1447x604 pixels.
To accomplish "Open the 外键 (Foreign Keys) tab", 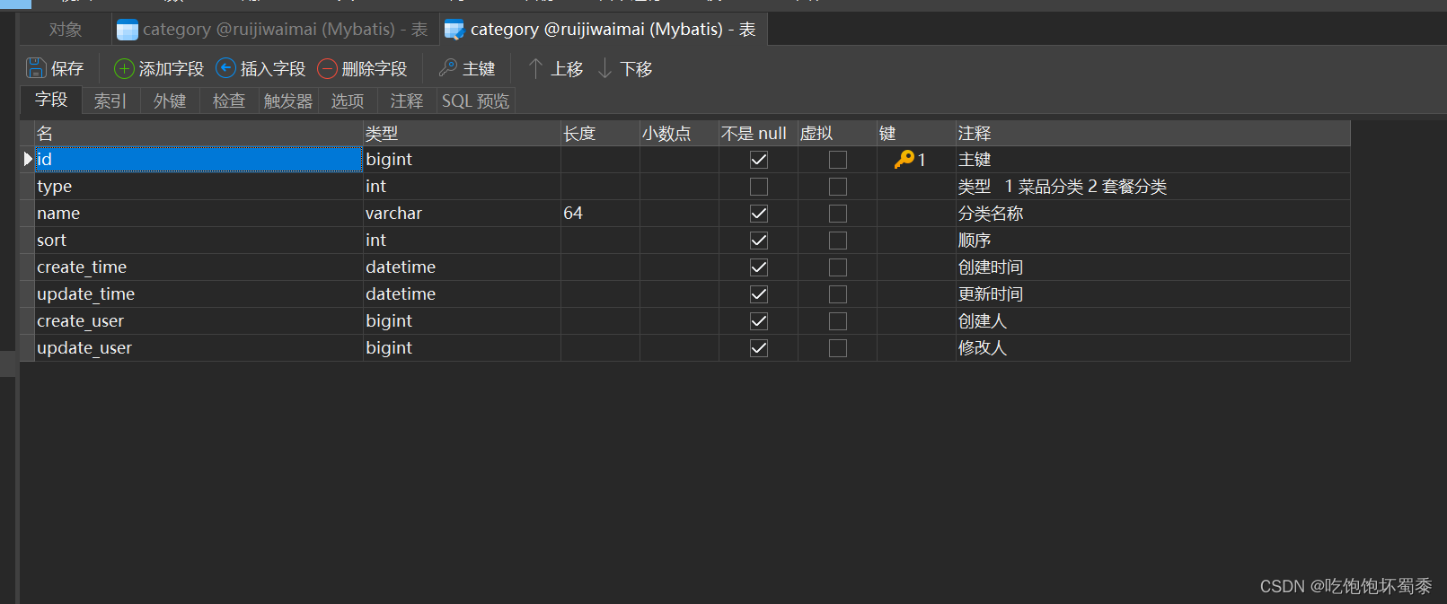I will tap(170, 101).
